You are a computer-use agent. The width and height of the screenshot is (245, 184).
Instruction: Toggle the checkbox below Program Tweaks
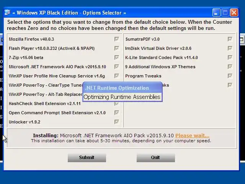coord(230,85)
